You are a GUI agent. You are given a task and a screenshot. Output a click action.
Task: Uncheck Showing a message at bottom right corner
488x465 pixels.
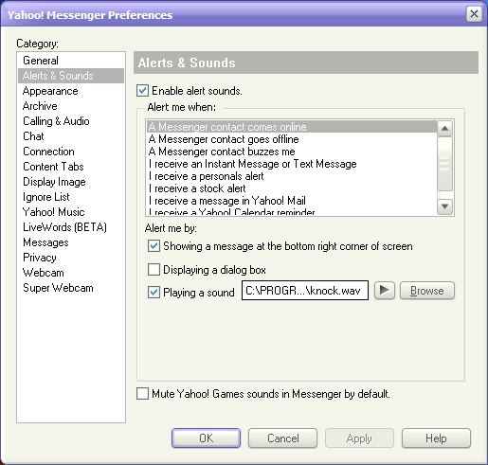[x=154, y=246]
